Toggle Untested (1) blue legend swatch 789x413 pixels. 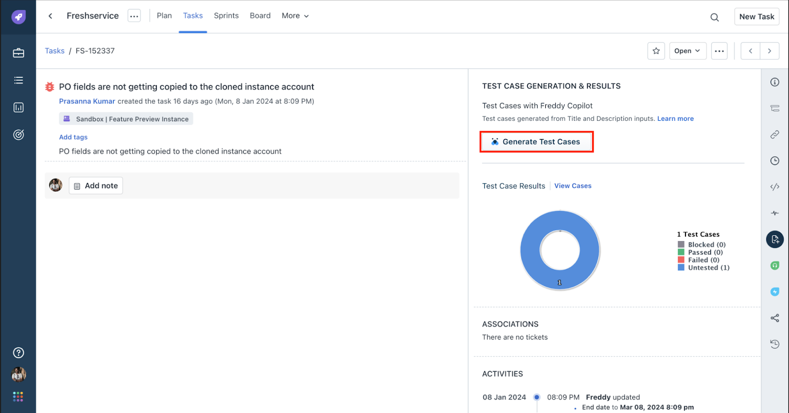pyautogui.click(x=681, y=268)
